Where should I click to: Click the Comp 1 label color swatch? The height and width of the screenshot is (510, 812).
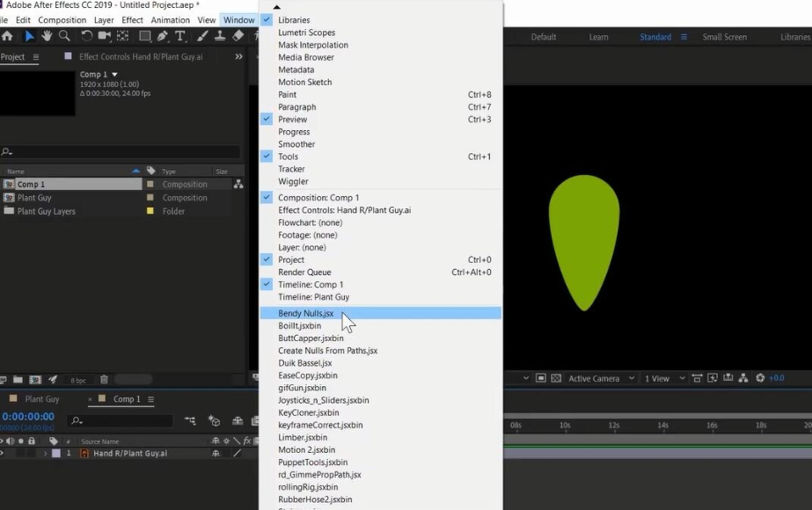(150, 185)
